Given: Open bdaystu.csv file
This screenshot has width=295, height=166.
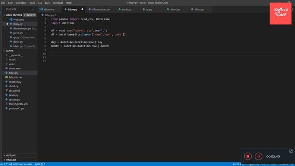Looking at the screenshot, I should click(x=15, y=77).
